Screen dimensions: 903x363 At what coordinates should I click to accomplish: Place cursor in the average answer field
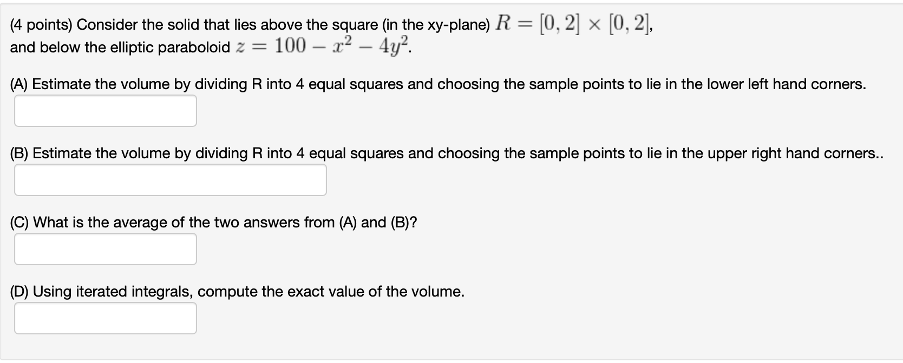105,248
